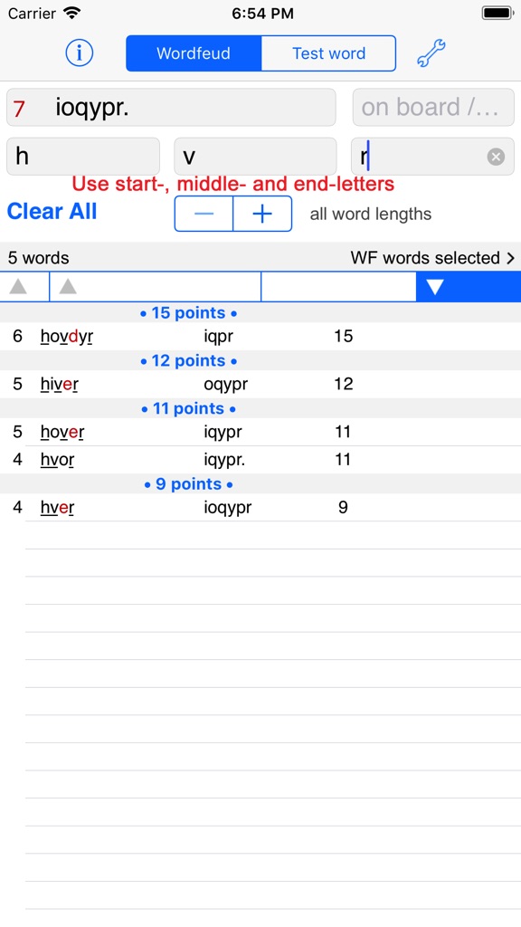521x927 pixels.
Task: Sort results with the blue descending triangle
Action: click(435, 286)
